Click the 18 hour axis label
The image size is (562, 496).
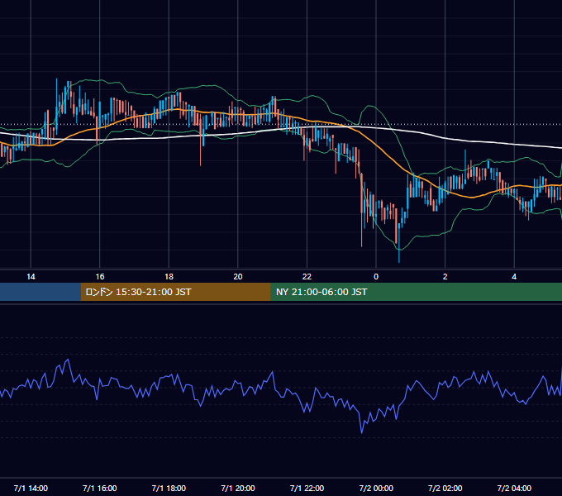169,277
